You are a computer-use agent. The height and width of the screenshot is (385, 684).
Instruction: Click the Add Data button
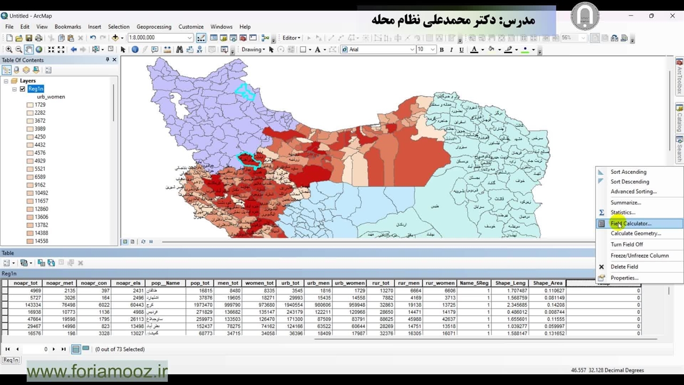(x=114, y=38)
